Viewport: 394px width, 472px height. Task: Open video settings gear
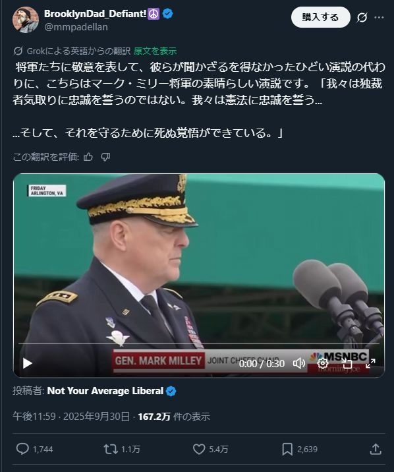(322, 364)
